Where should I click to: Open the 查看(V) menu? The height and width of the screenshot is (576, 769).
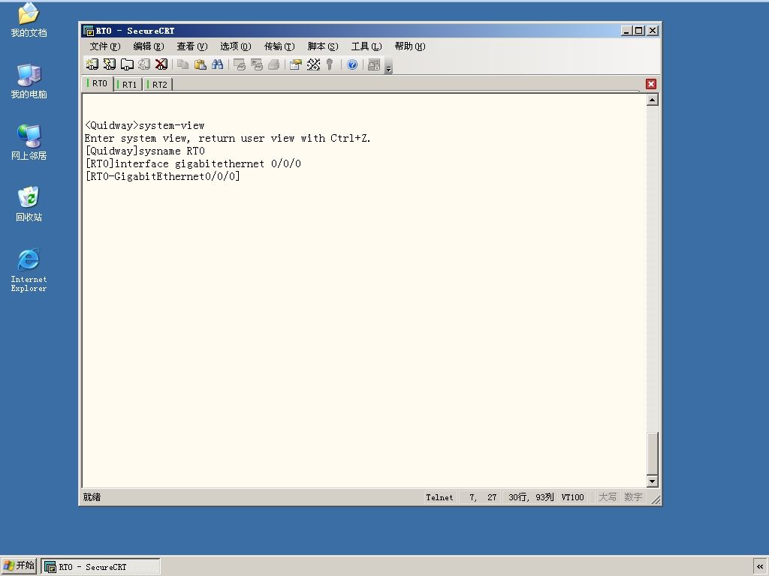(x=192, y=46)
